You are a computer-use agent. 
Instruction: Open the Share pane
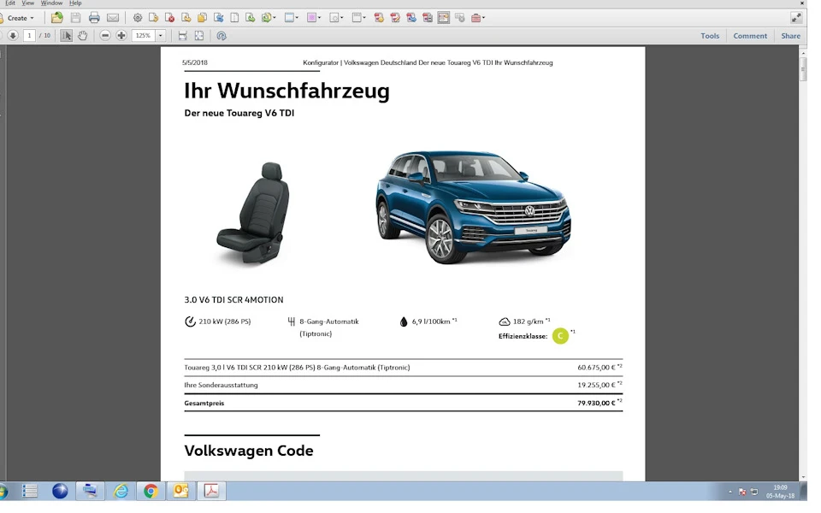click(790, 36)
